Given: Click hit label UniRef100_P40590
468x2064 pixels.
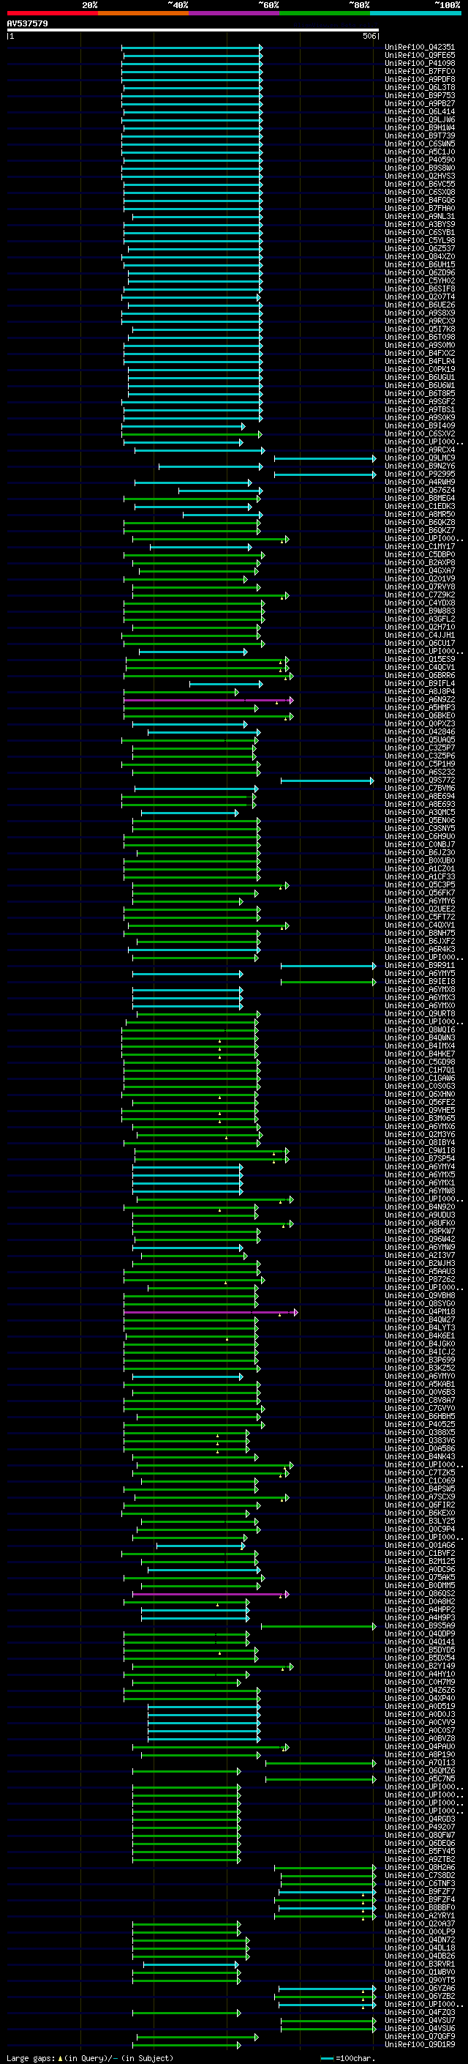Looking at the screenshot, I should point(420,160).
